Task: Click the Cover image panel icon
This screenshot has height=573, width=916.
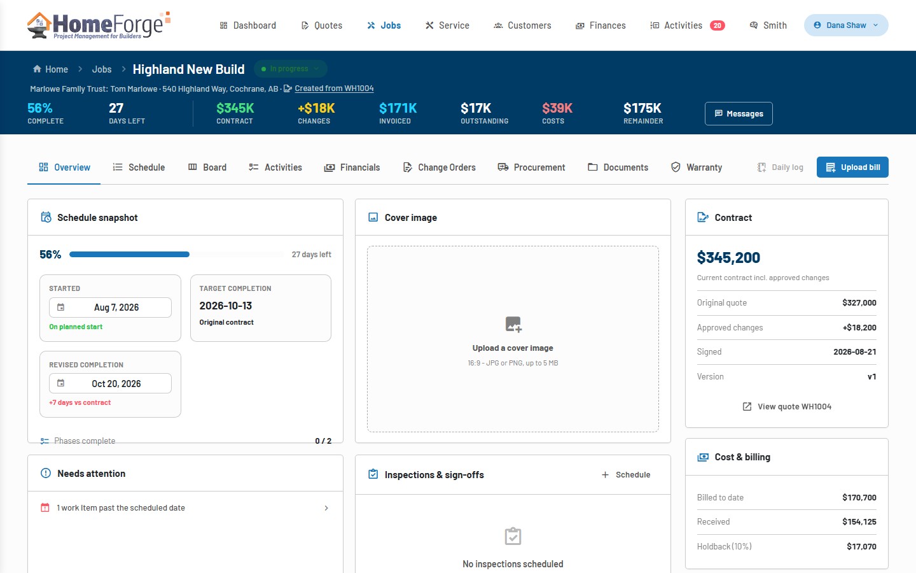Action: click(x=373, y=217)
